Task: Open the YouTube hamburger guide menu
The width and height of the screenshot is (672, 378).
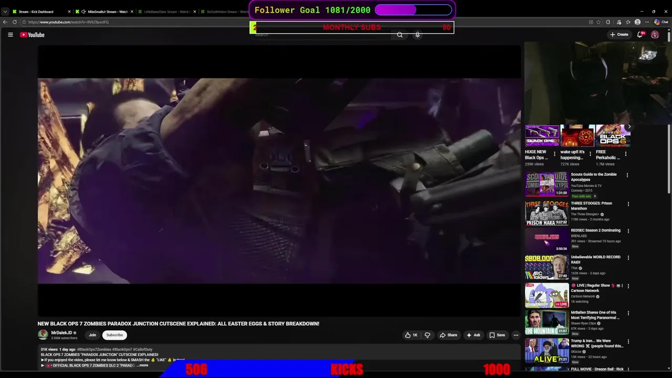Action: coord(10,35)
